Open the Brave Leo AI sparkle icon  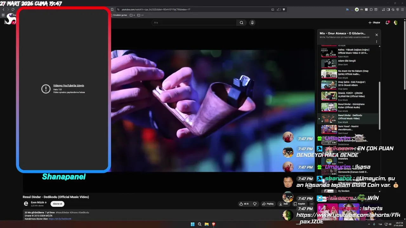click(x=393, y=9)
